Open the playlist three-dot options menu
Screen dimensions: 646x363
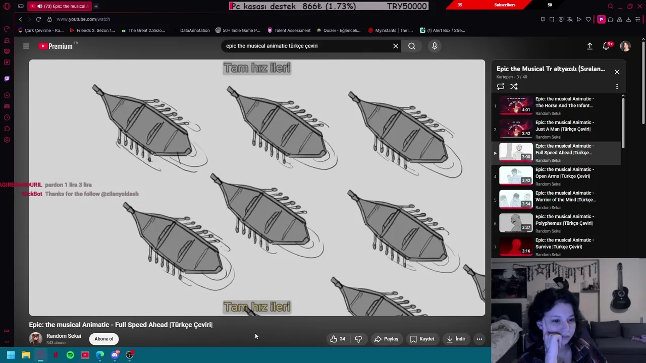(617, 87)
